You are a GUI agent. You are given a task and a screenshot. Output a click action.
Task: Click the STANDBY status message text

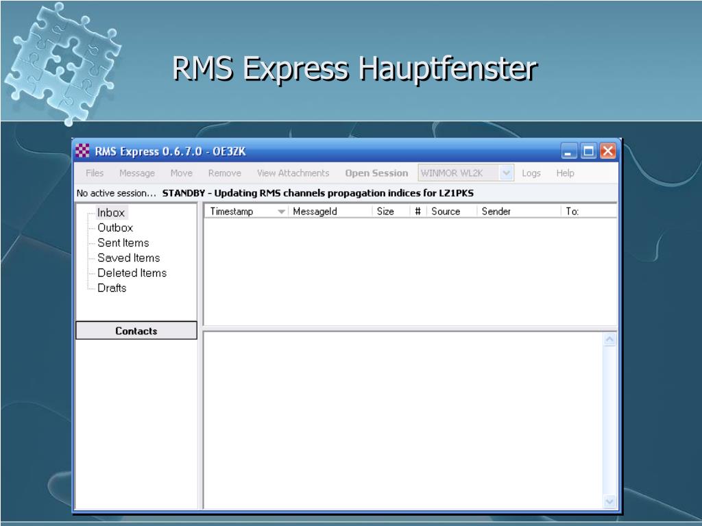[x=318, y=193]
